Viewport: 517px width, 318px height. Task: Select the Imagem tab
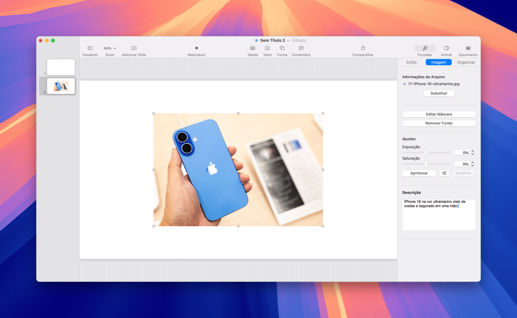[439, 62]
